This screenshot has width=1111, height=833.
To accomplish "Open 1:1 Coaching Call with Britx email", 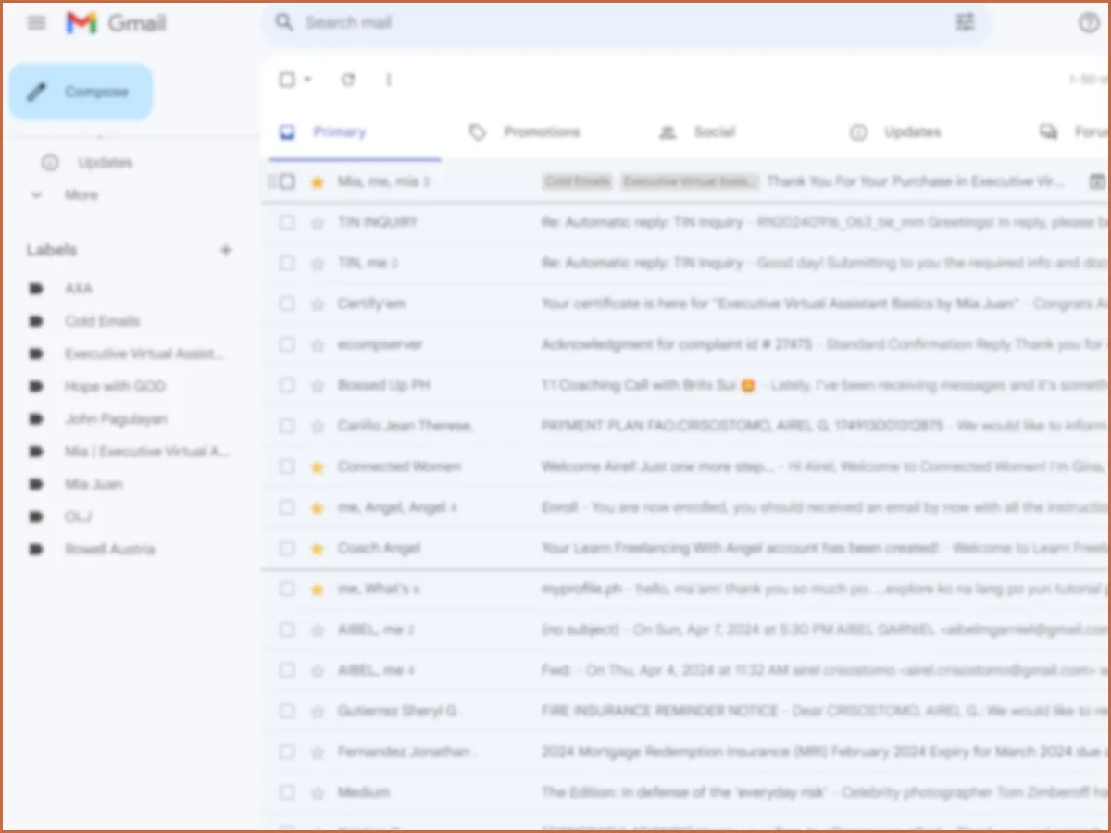I will (687, 385).
